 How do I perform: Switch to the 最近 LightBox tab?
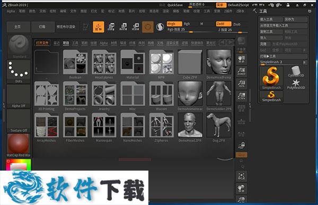pos(57,43)
